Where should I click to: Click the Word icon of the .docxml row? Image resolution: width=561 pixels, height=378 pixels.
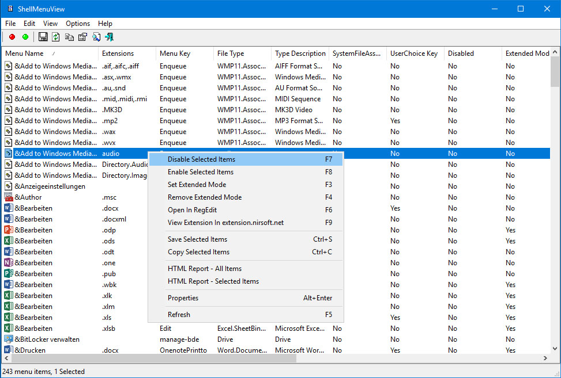point(8,219)
